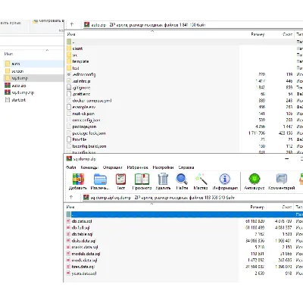Go up one level in sqldump.zip window
This screenshot has width=303, height=303.
(x=71, y=197)
